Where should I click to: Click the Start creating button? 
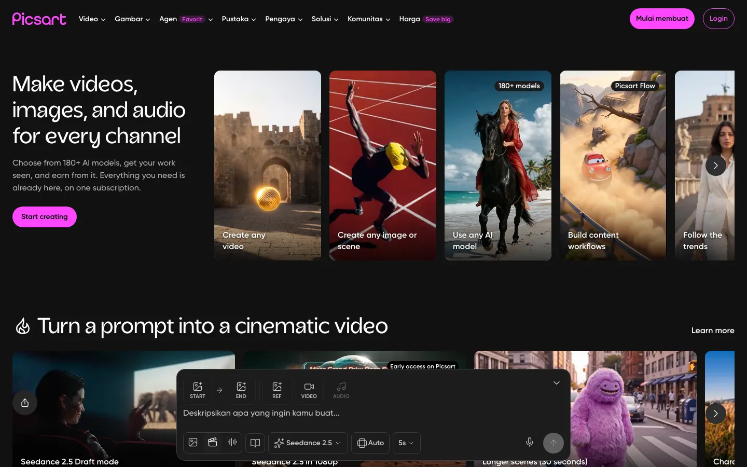coord(45,217)
